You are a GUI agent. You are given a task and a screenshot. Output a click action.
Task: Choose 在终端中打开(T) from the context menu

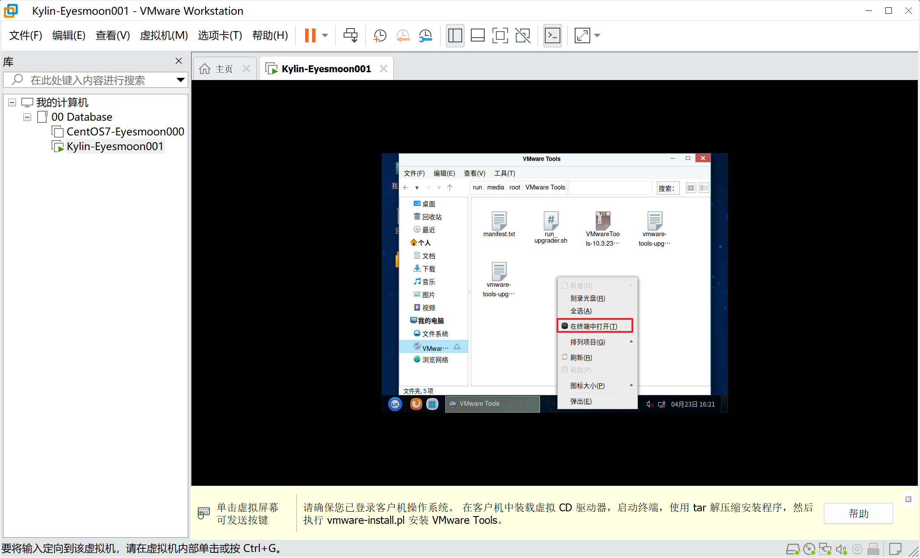click(595, 326)
